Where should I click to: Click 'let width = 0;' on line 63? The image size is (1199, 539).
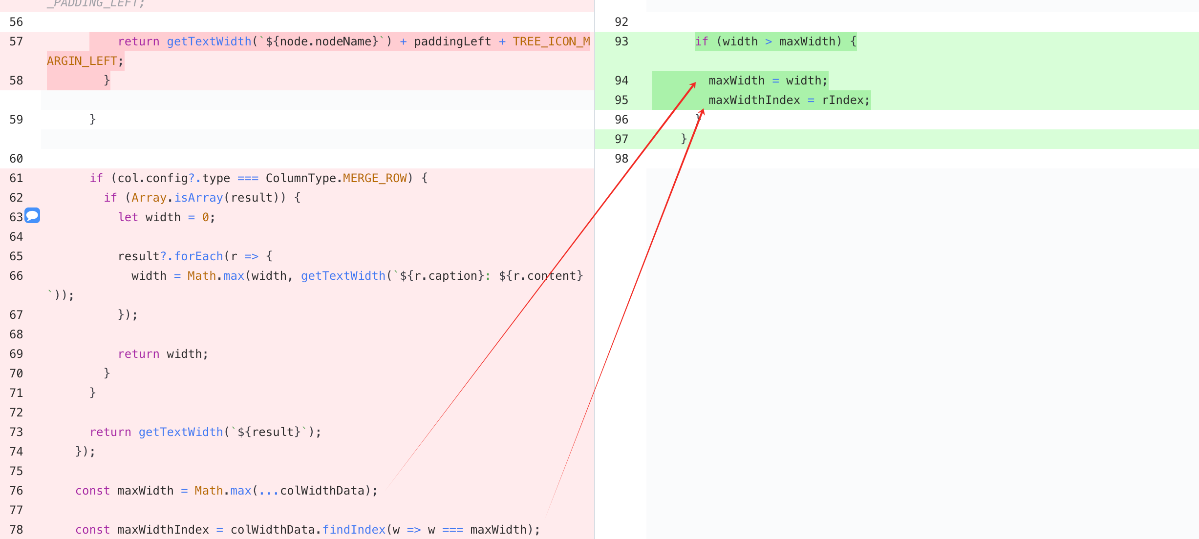167,217
